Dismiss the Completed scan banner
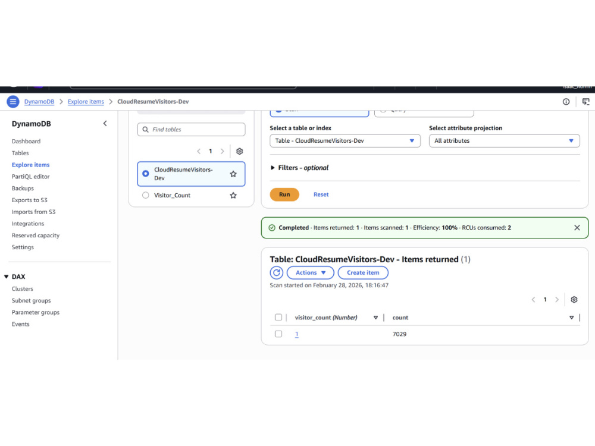The height and width of the screenshot is (446, 595). click(577, 228)
